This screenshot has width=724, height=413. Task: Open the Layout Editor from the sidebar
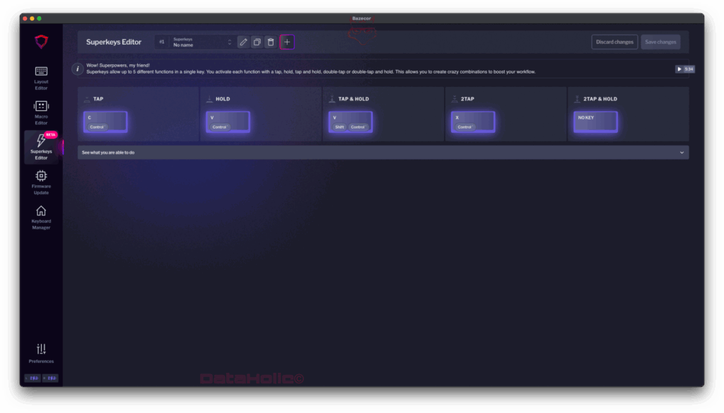pos(41,78)
